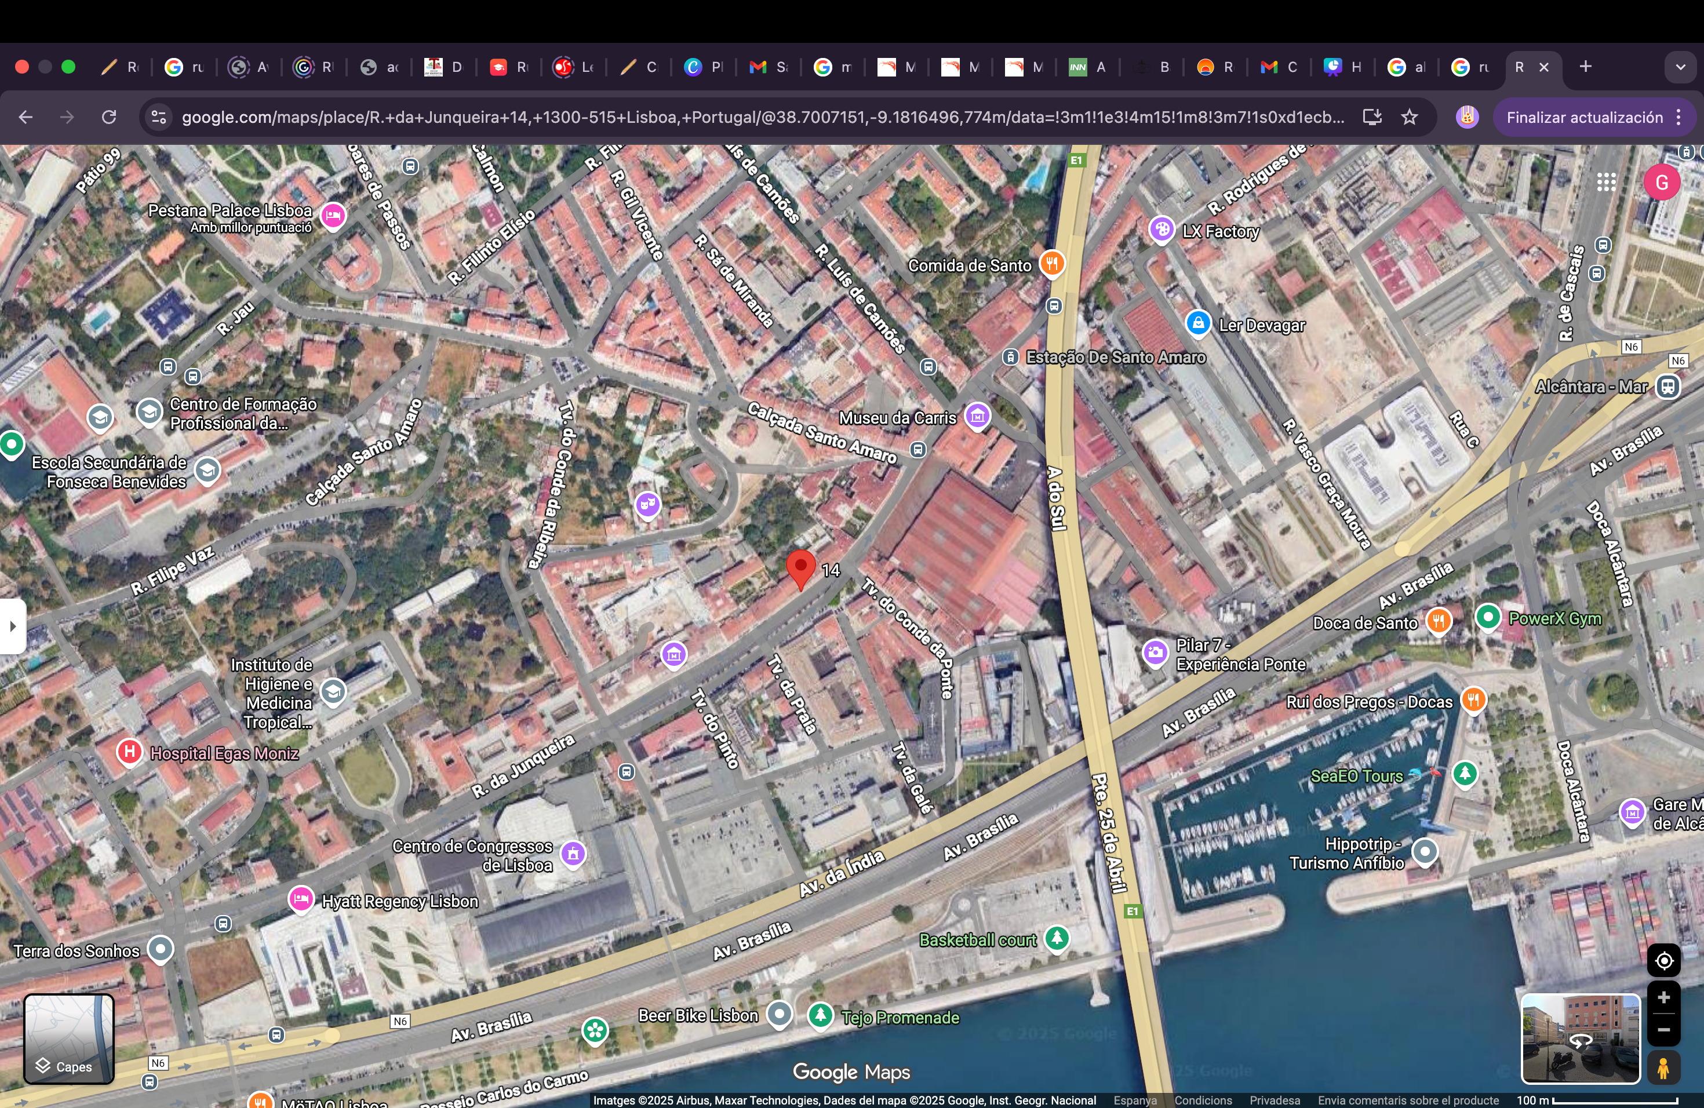1704x1108 pixels.
Task: Bookmark this page with the star icon
Action: pos(1409,118)
